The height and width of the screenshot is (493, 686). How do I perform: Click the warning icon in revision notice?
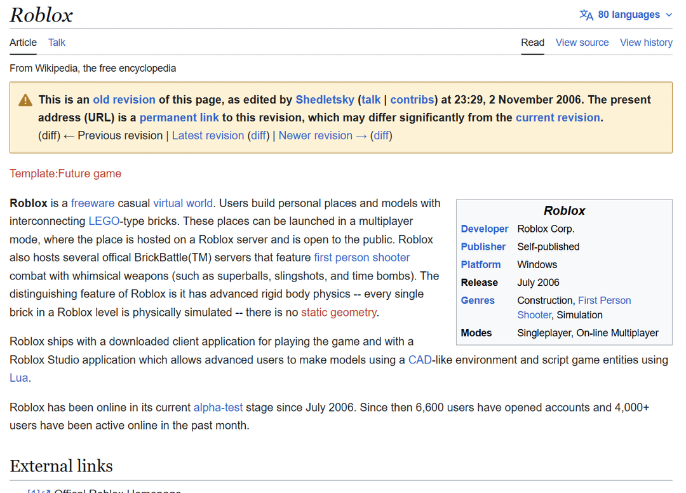[25, 100]
